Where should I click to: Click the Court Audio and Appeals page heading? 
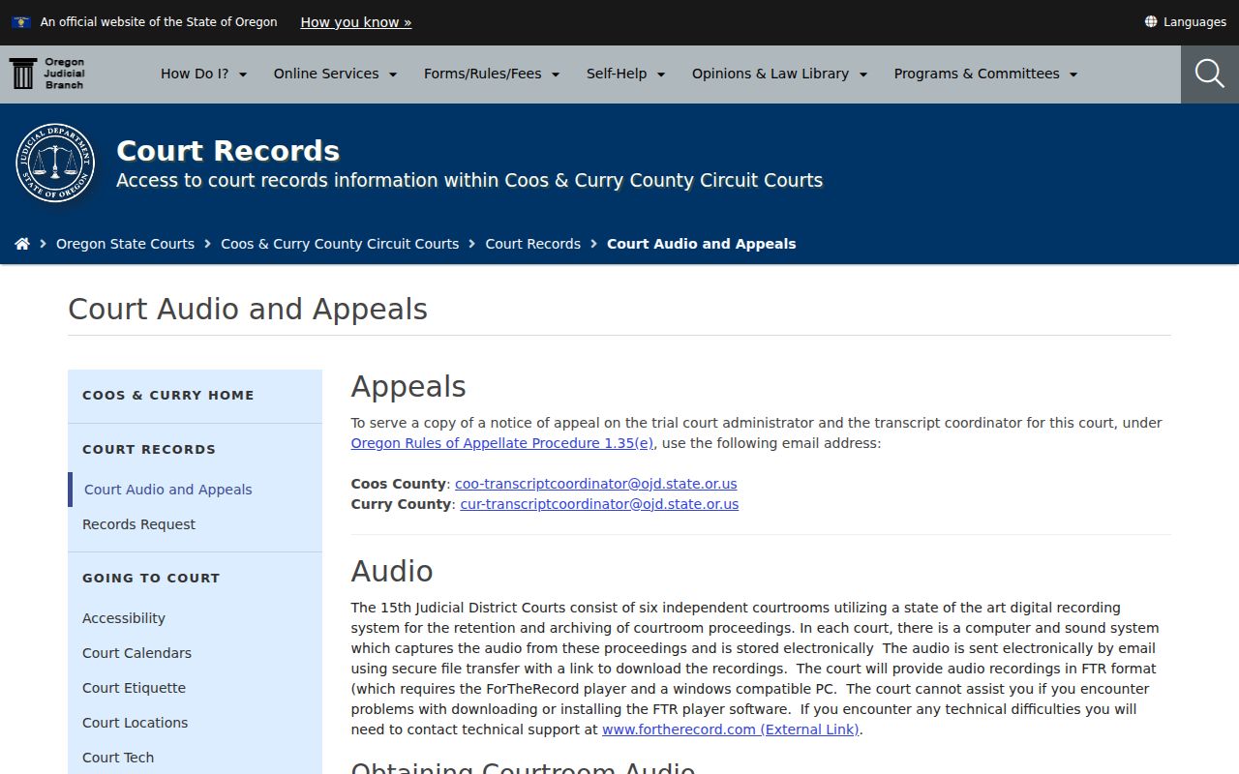pos(248,310)
